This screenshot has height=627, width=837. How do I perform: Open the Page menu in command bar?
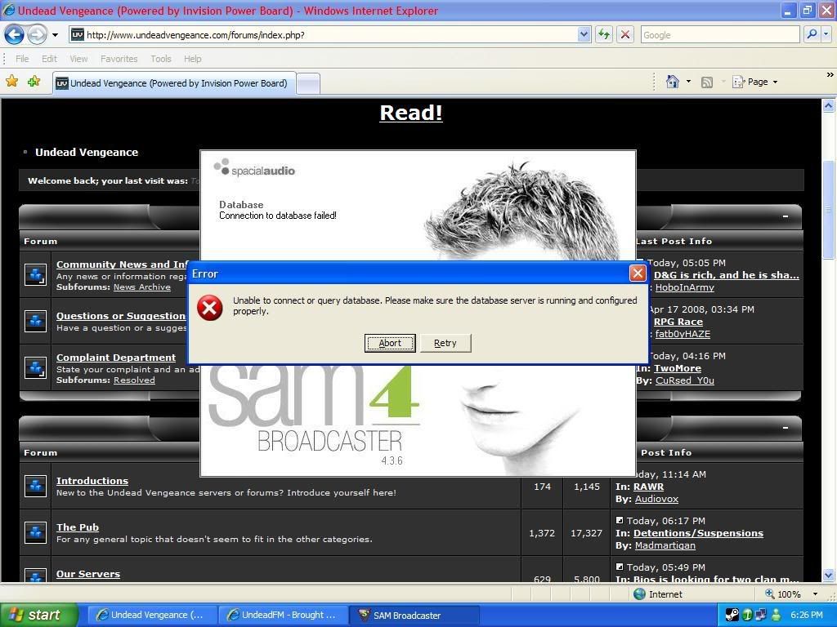click(755, 82)
